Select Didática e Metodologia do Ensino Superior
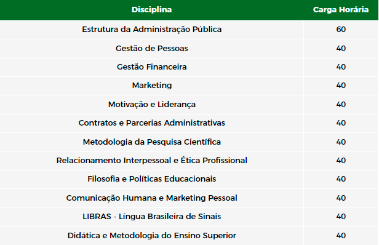This screenshot has width=379, height=245. [151, 236]
